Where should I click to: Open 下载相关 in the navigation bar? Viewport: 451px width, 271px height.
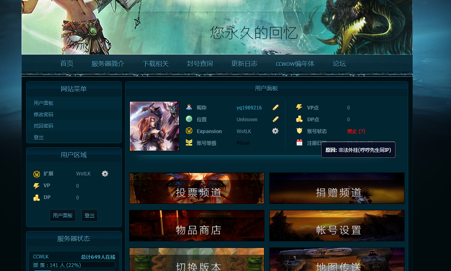[x=156, y=64]
